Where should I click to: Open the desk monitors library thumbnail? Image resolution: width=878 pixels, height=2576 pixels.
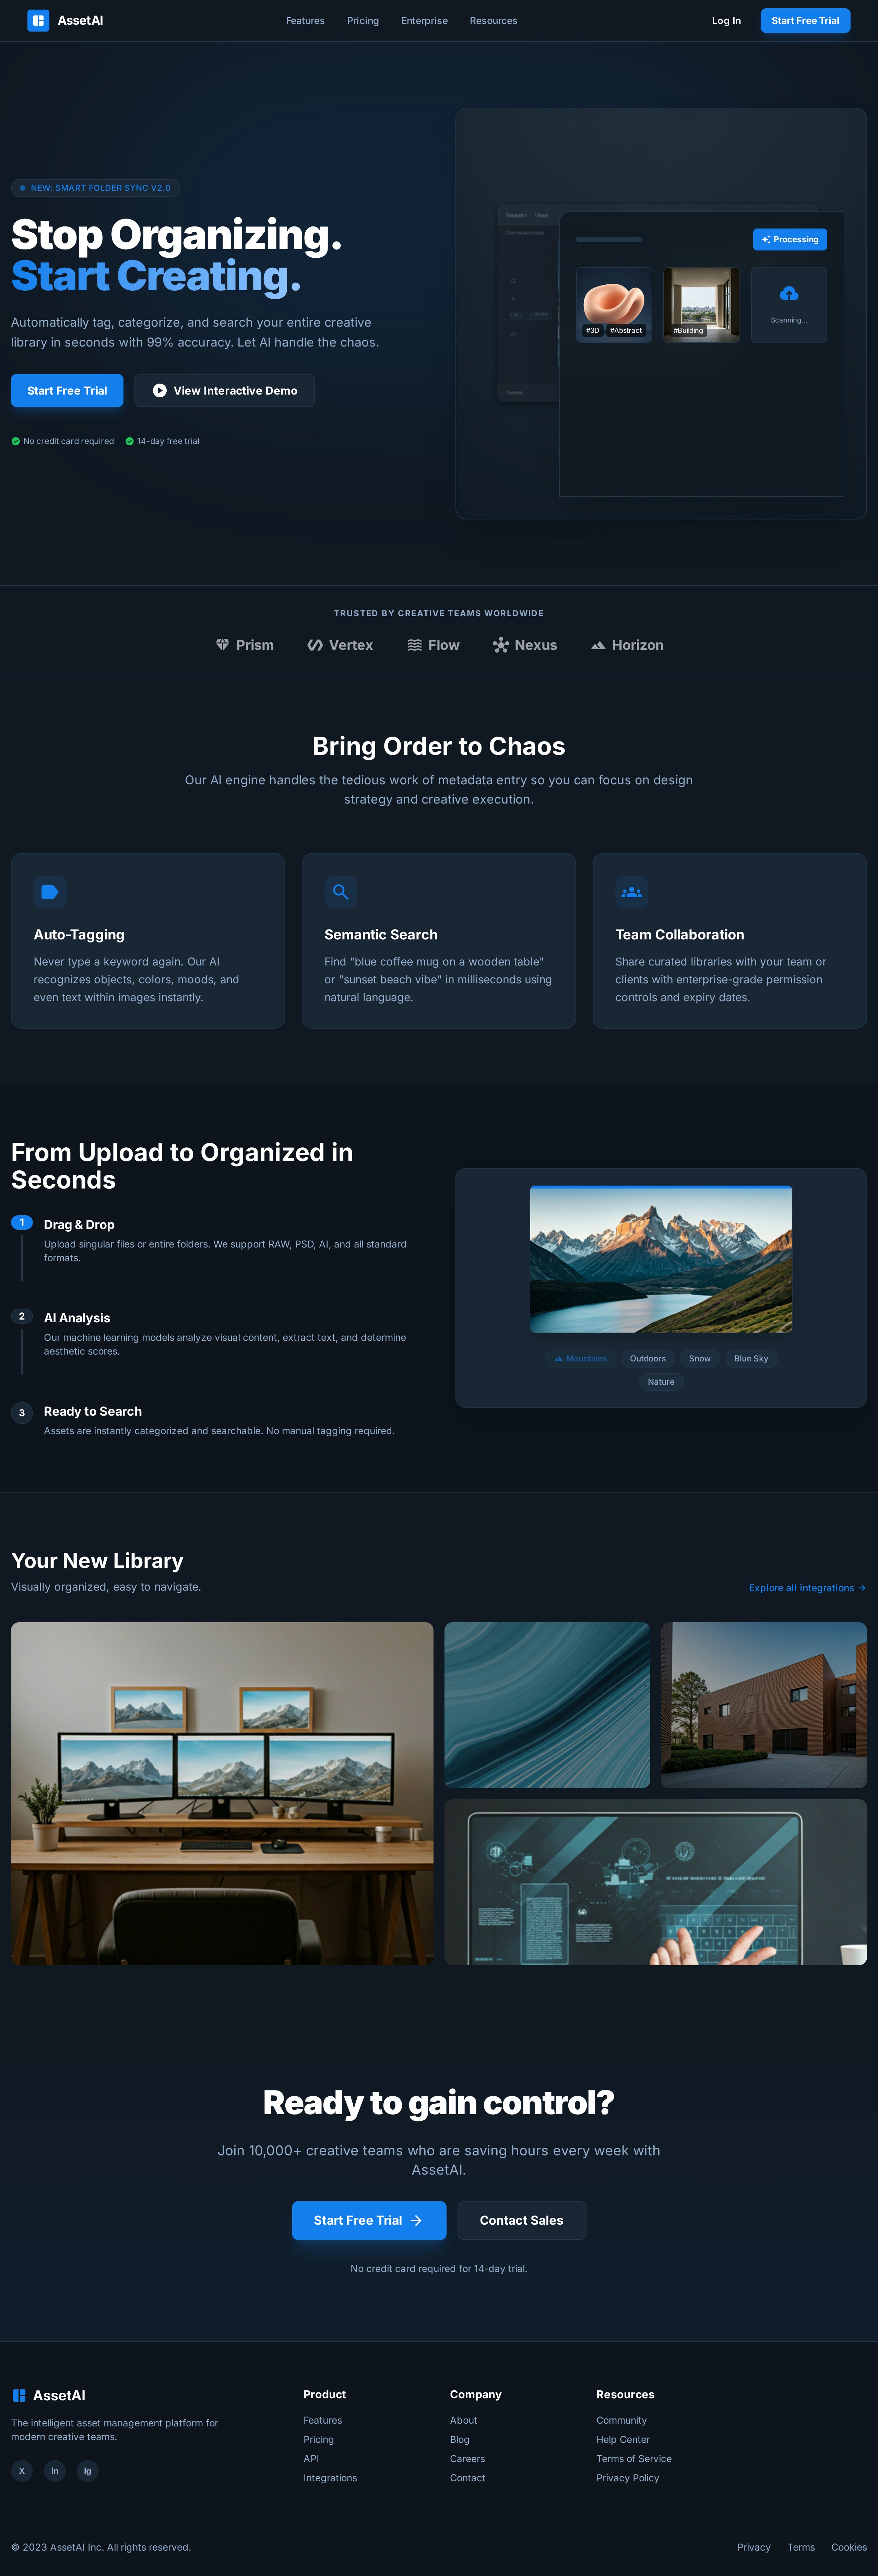[222, 1793]
